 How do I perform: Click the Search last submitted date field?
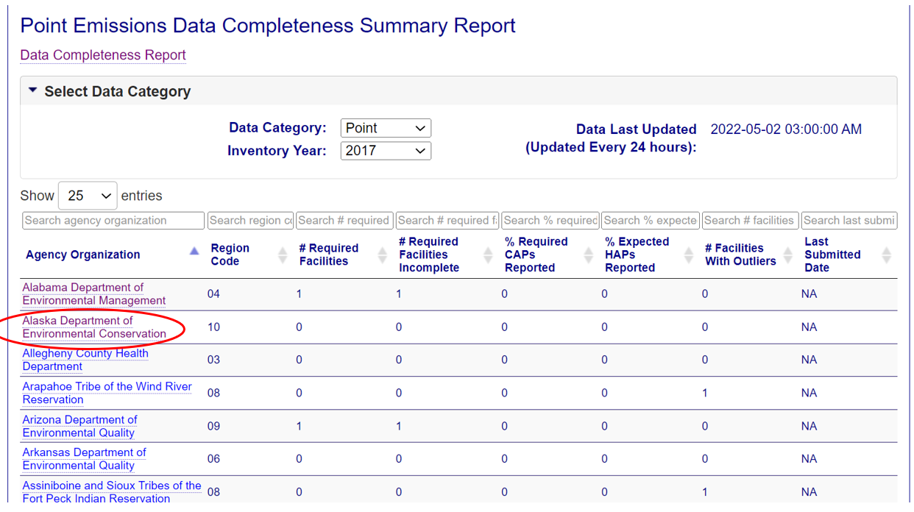click(849, 221)
